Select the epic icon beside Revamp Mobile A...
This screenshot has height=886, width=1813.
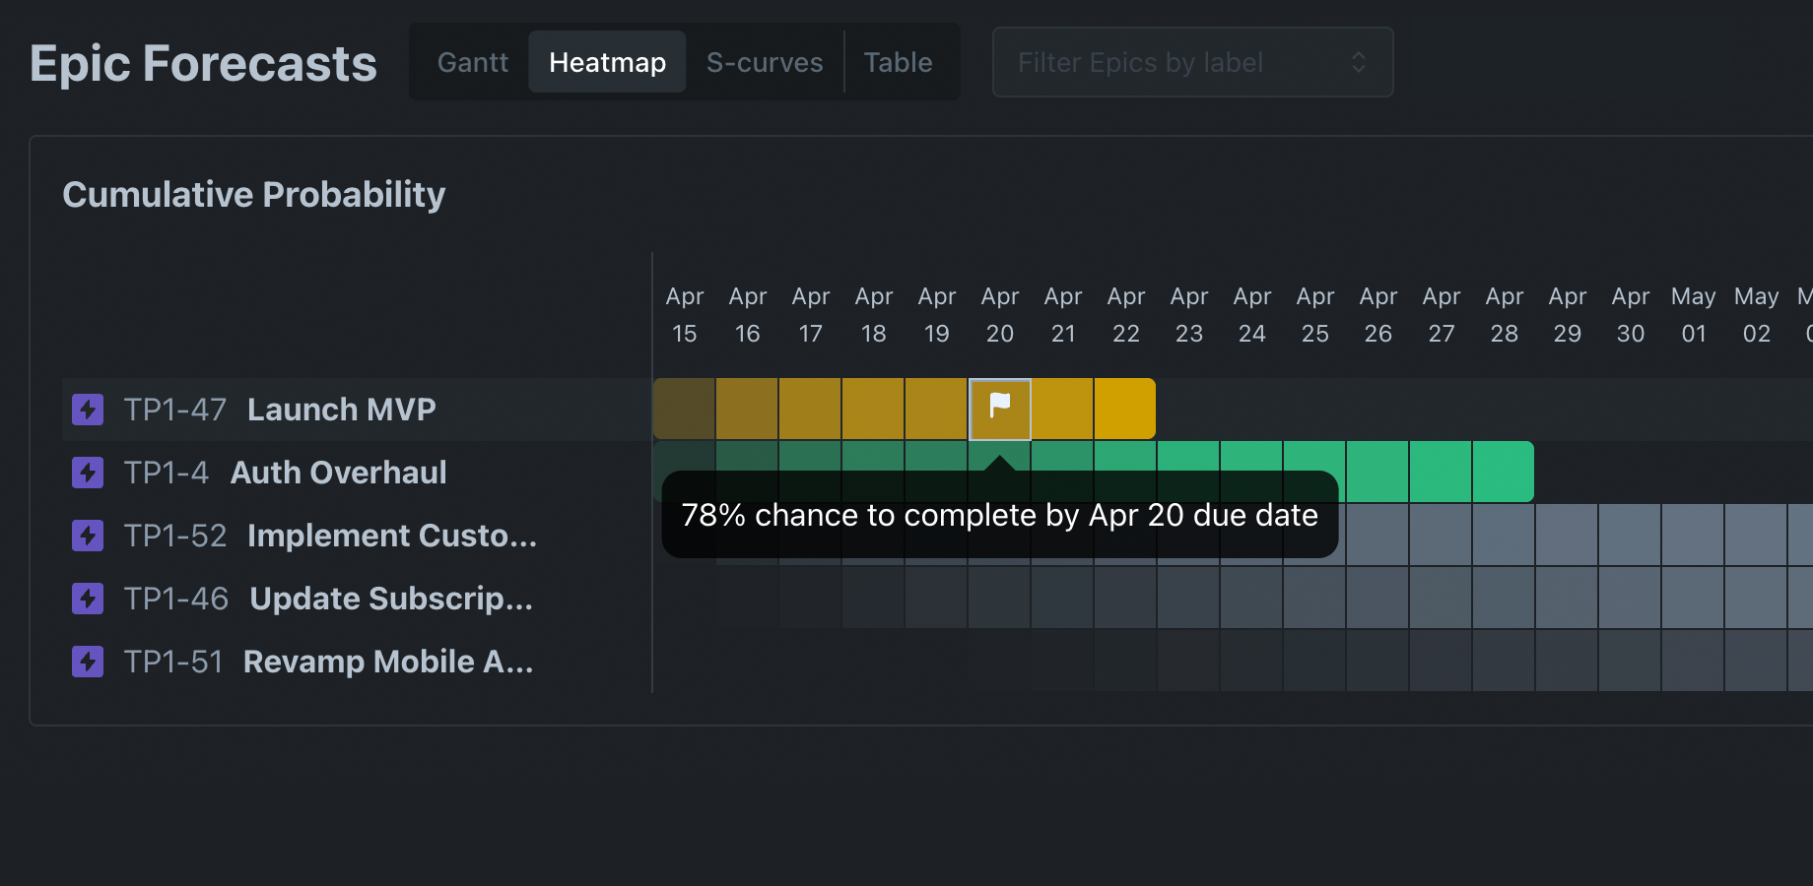(x=88, y=661)
